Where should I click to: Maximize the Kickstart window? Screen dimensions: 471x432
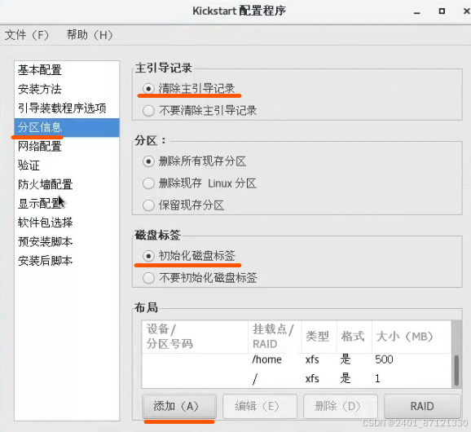tap(442, 11)
